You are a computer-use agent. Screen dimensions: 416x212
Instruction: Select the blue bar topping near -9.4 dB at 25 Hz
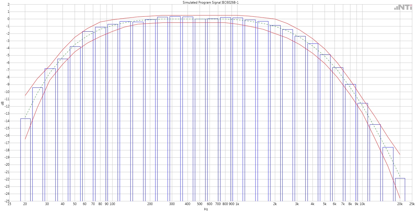[38, 144]
